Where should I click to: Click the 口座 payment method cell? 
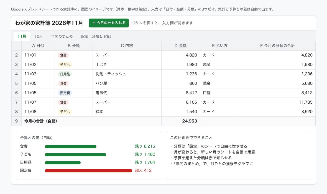point(220,93)
